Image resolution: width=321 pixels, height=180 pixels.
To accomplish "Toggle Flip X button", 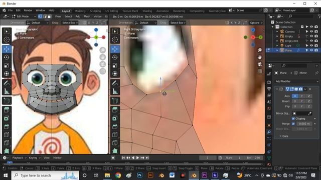I will pyautogui.click(x=295, y=106).
